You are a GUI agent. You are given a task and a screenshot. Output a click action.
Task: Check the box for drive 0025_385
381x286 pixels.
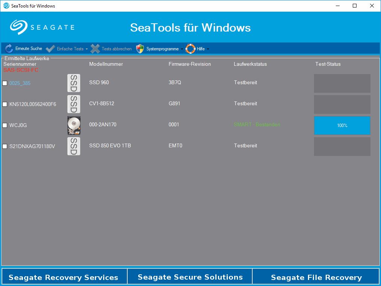pyautogui.click(x=5, y=83)
